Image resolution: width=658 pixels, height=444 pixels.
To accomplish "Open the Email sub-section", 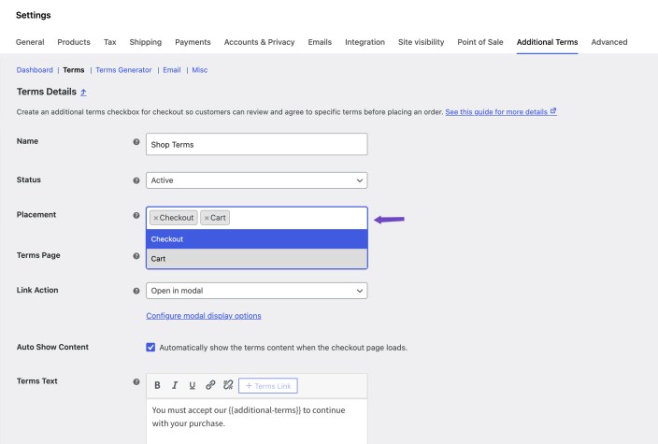I will tap(172, 70).
